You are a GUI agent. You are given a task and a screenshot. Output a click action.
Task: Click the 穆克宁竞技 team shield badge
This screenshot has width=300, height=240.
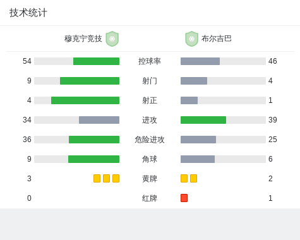click(112, 39)
